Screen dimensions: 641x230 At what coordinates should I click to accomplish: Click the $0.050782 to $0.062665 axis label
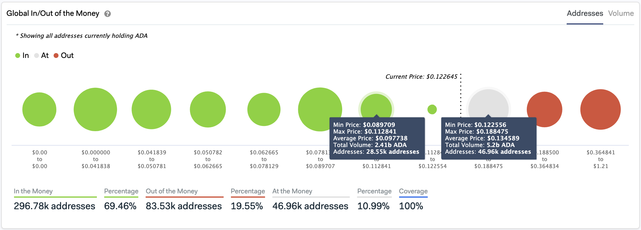[208, 159]
